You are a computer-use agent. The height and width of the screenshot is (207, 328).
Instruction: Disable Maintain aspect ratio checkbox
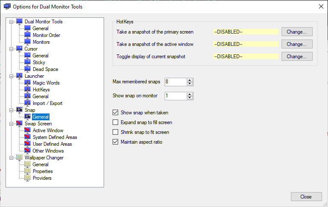[116, 142]
